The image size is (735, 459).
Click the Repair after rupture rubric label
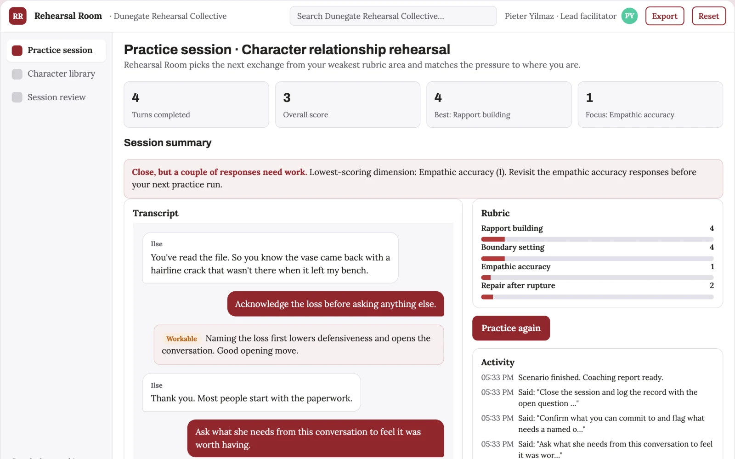click(518, 286)
